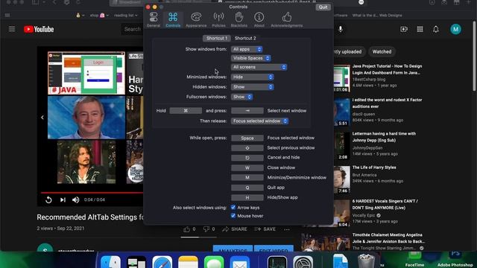
Task: Open the Minimized windows dropdown
Action: click(x=252, y=77)
